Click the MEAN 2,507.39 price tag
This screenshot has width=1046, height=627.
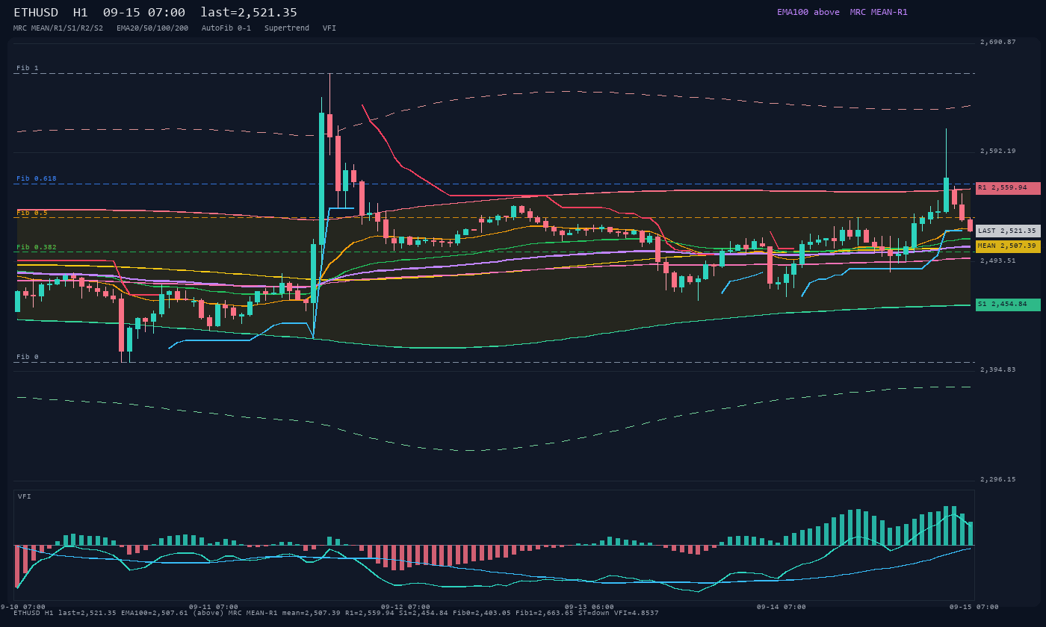tap(1008, 246)
